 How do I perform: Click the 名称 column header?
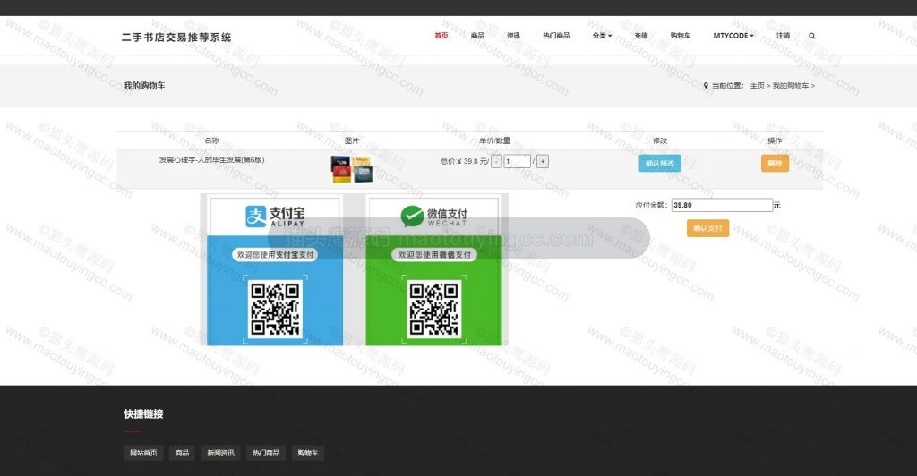211,140
